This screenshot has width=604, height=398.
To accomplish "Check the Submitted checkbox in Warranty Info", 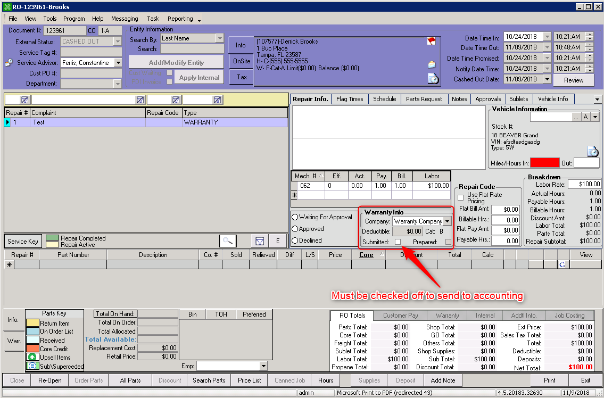I will 397,241.
